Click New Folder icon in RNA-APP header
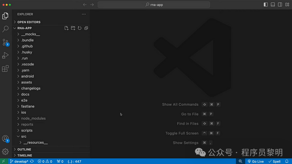 (73, 28)
